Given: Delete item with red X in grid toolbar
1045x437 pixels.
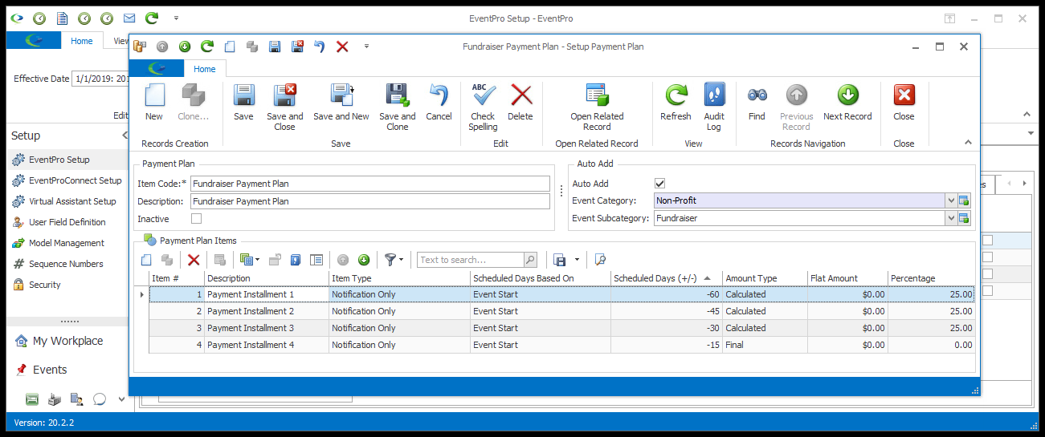Looking at the screenshot, I should point(194,260).
